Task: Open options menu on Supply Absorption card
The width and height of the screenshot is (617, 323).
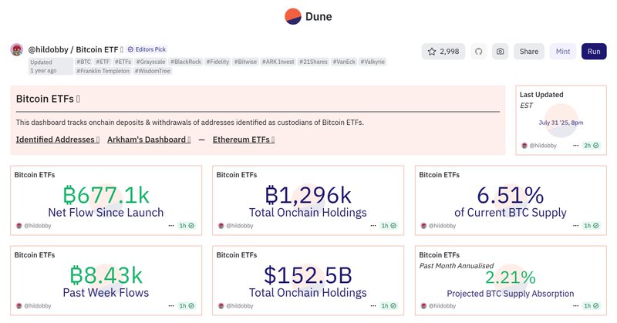Action: pyautogui.click(x=575, y=306)
